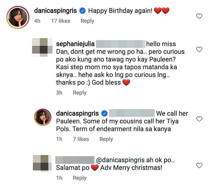Like the Happy Birthday again comment
The image size is (214, 189).
(199, 16)
